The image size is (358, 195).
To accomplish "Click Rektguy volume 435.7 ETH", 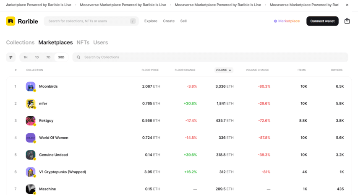I will click(225, 121).
